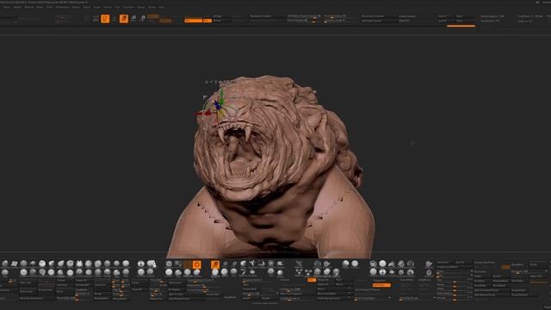
Task: Click the blue axis handle of the gizmo
Action: (217, 104)
